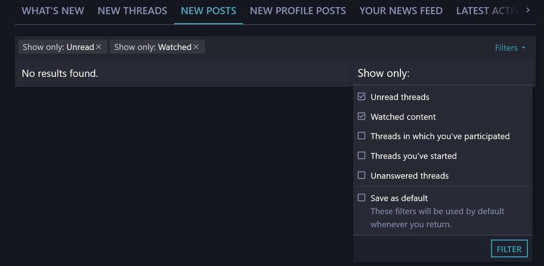The image size is (544, 266).
Task: Enable the Save as default checkbox
Action: 361,198
